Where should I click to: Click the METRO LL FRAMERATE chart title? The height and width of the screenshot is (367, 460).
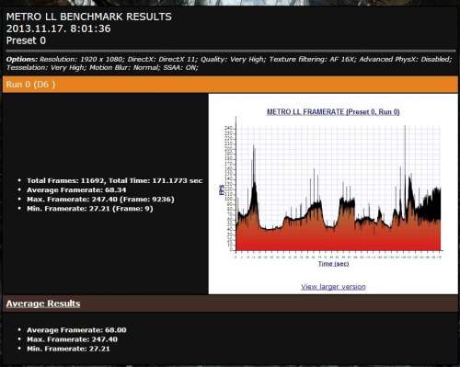click(333, 112)
